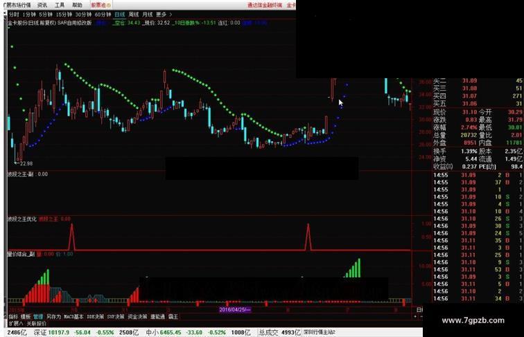Click the 2486亿 turnover in status bar
The width and height of the screenshot is (524, 337).
17,332
